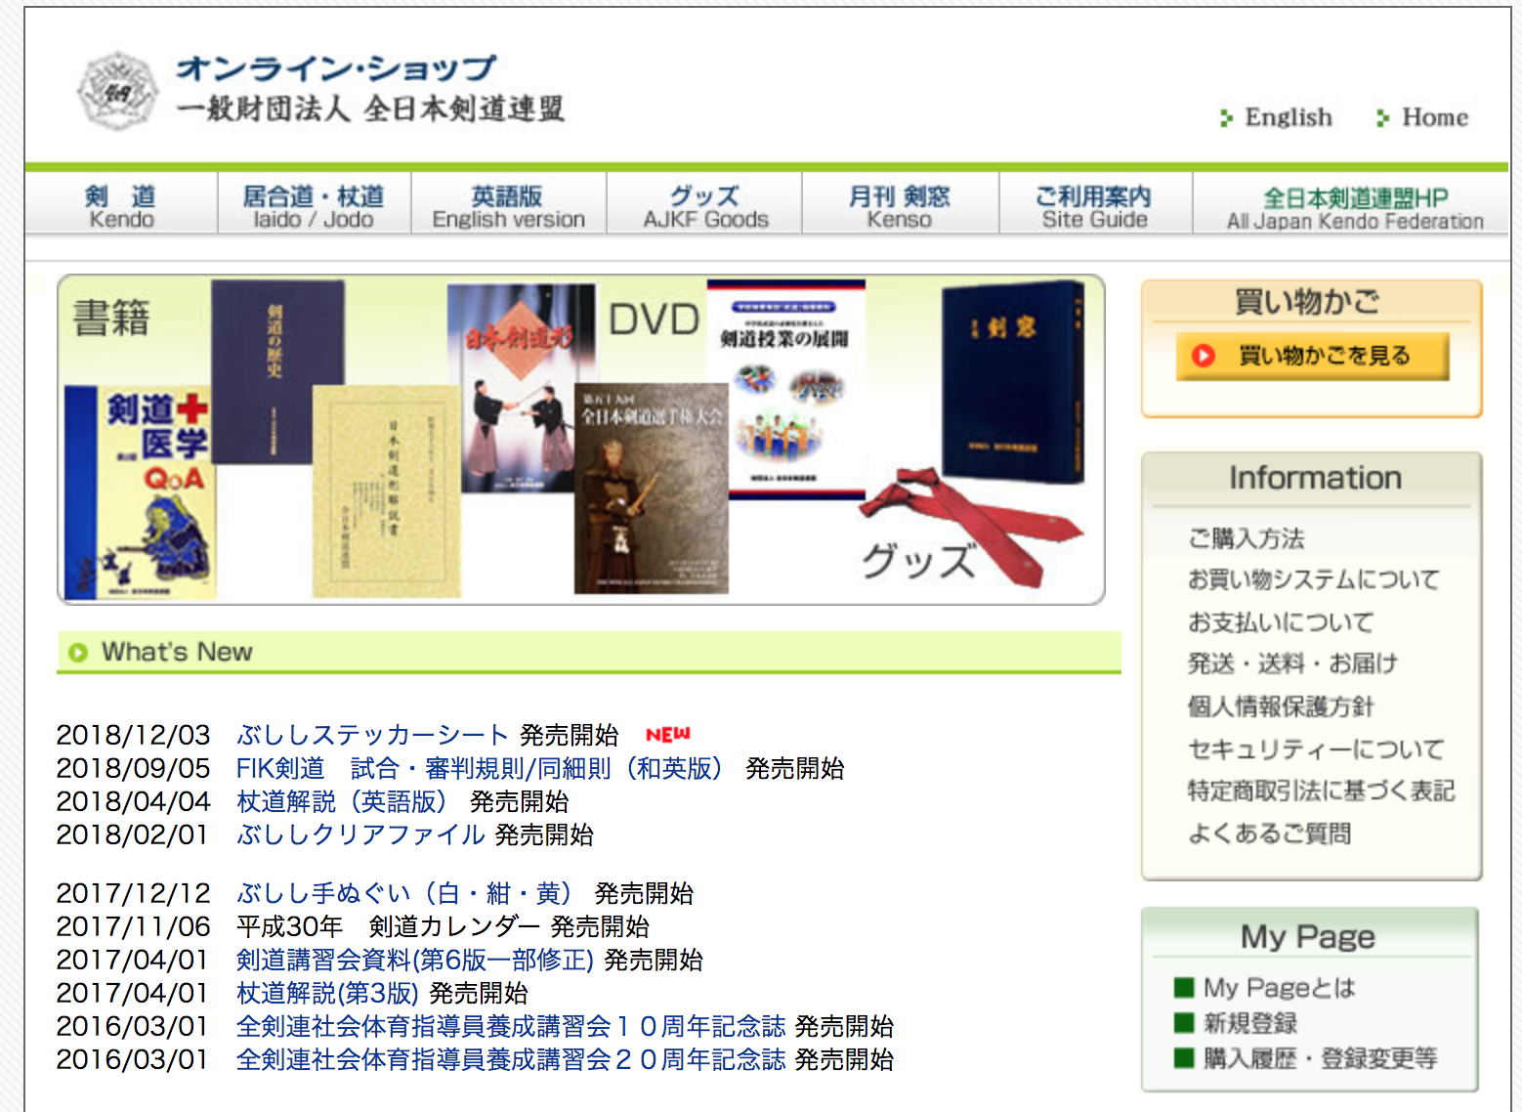
Task: Go to the Home link
Action: point(1435,118)
